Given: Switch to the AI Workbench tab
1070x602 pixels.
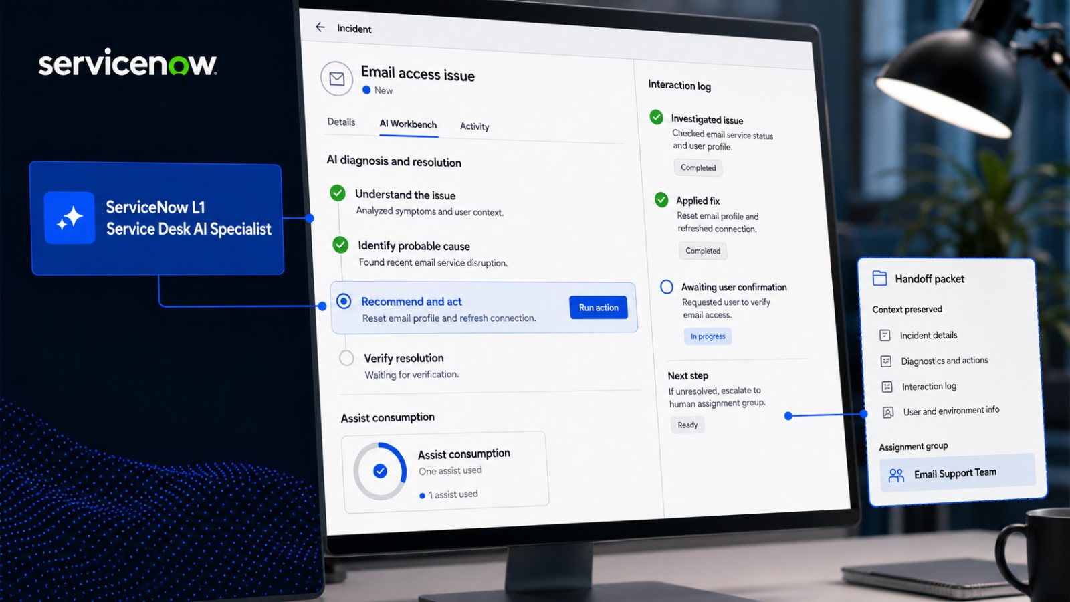Looking at the screenshot, I should point(408,124).
